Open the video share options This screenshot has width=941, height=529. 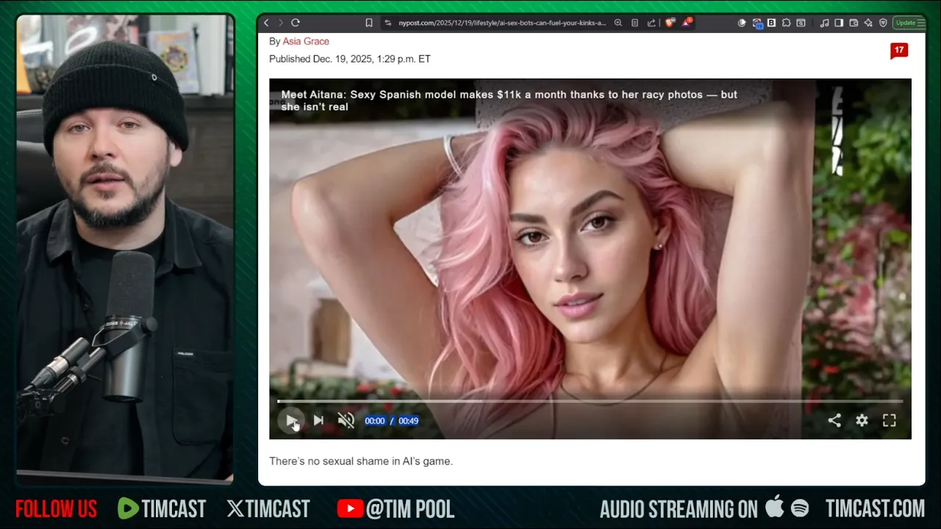click(x=834, y=420)
